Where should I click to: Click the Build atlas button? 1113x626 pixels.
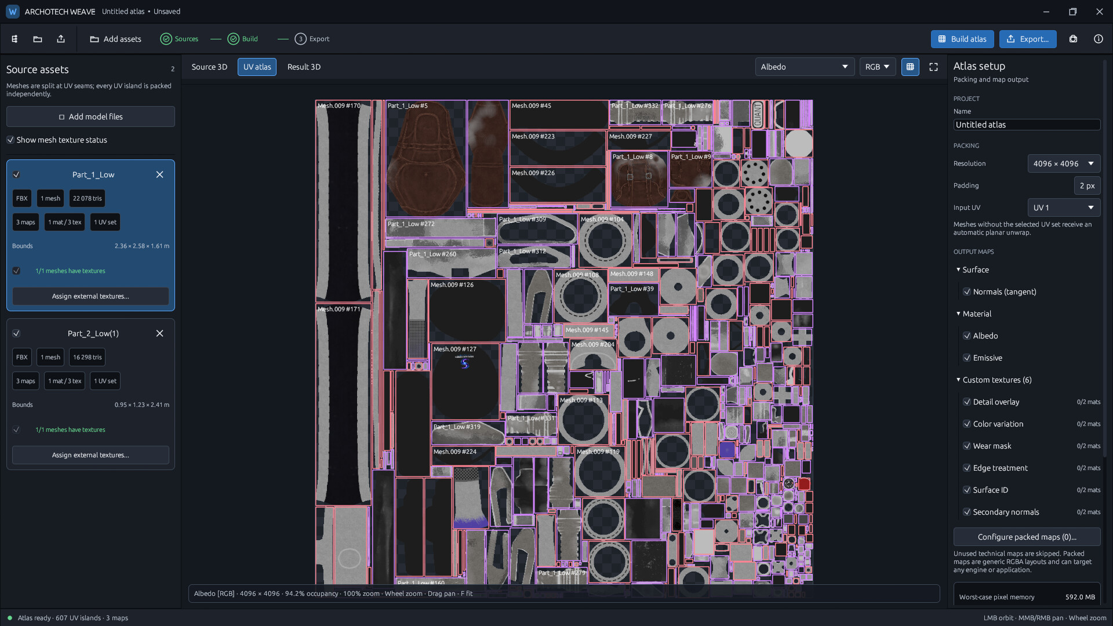pos(962,39)
